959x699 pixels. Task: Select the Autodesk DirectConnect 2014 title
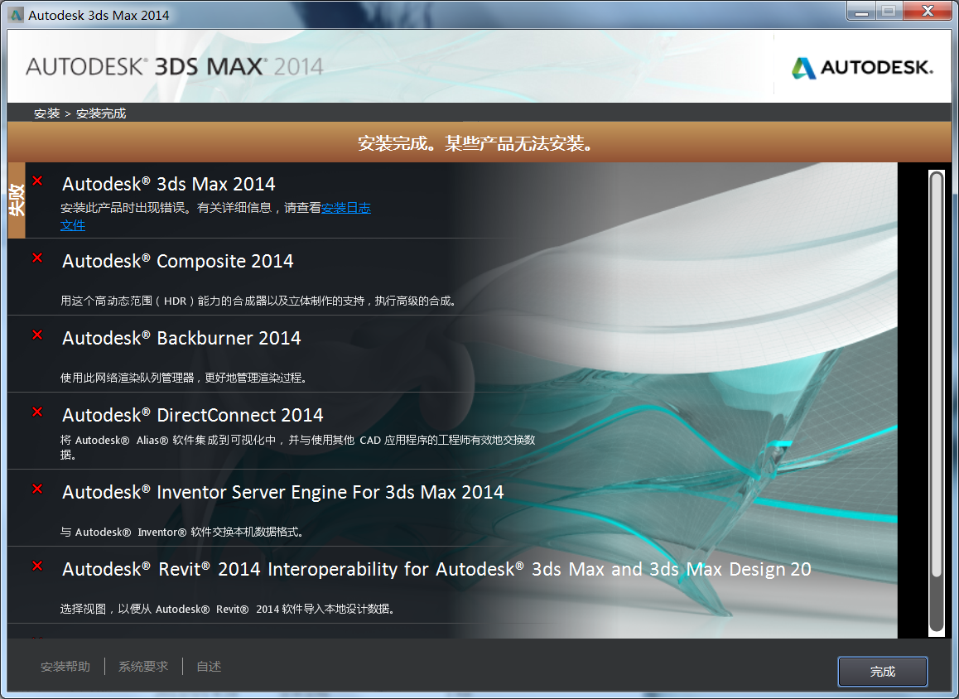click(x=193, y=415)
